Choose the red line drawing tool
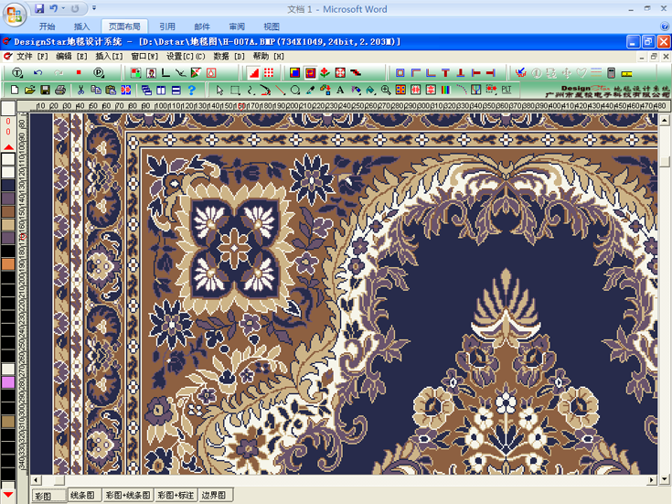 tap(281, 90)
